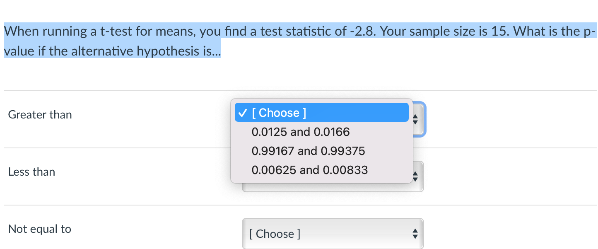Image resolution: width=598 pixels, height=249 pixels.
Task: Click the Less than row label
Action: click(31, 172)
